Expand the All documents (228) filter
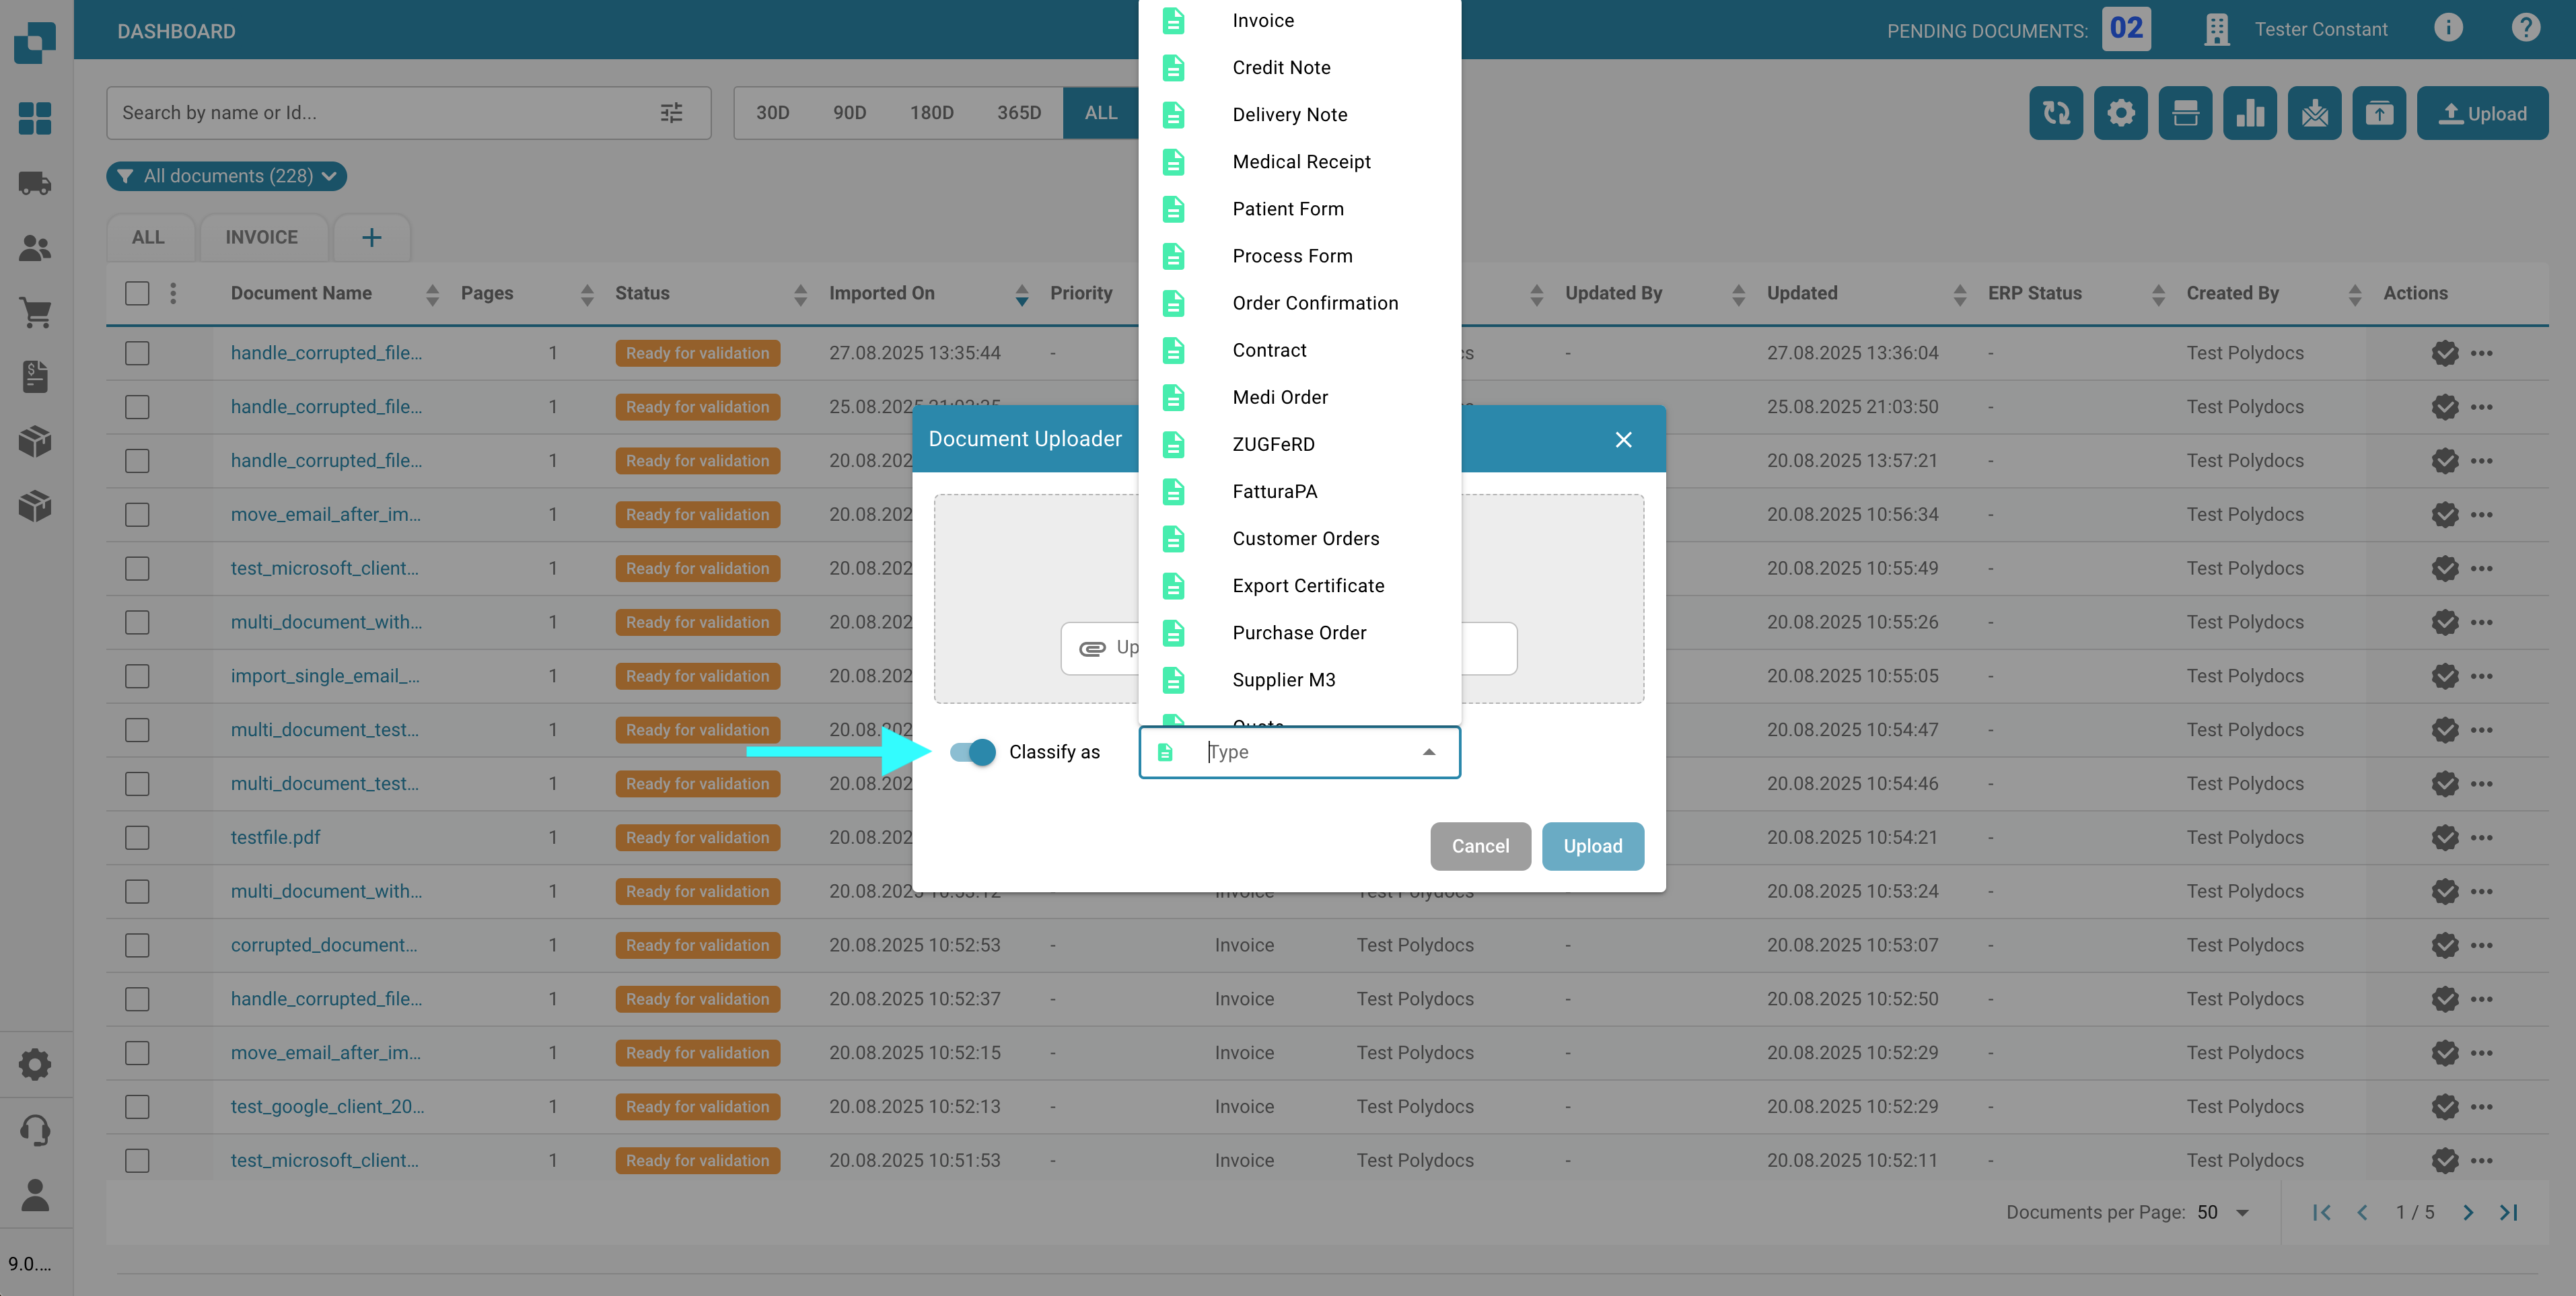Viewport: 2576px width, 1296px height. point(227,176)
